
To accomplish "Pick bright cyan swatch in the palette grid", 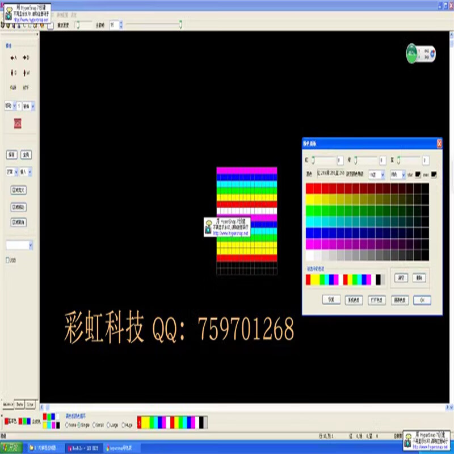I will 309,222.
